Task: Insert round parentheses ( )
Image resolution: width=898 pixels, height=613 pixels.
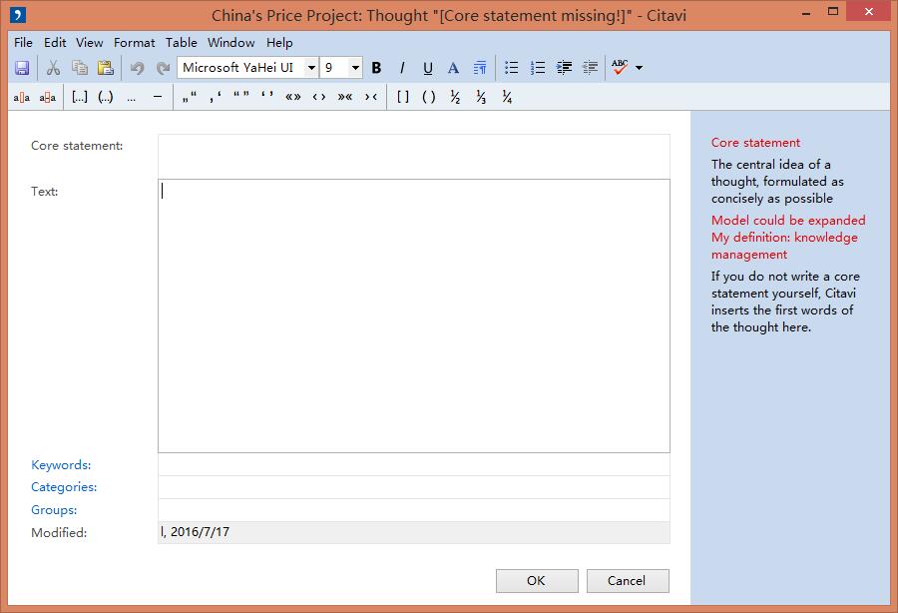Action: pos(428,98)
